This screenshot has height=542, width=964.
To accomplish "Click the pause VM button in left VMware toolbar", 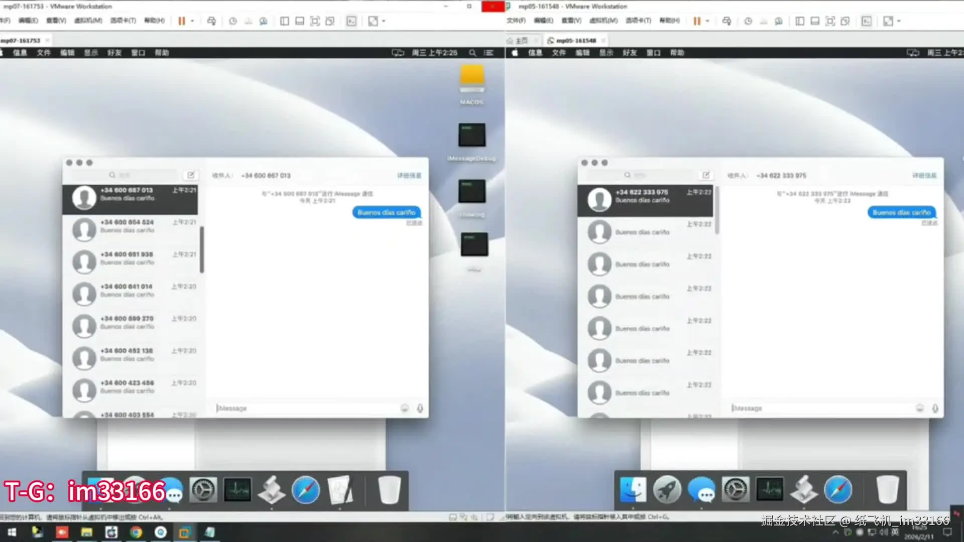I will [x=181, y=21].
